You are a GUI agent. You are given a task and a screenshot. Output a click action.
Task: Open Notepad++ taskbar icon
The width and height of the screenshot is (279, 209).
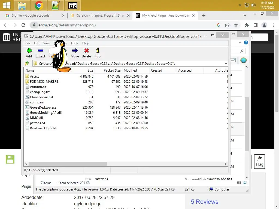56,5
